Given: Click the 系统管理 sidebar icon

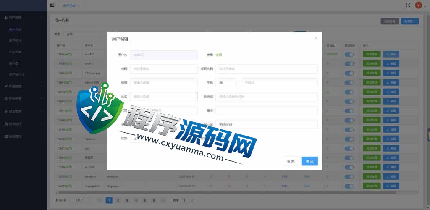Looking at the screenshot, I should [x=6, y=136].
